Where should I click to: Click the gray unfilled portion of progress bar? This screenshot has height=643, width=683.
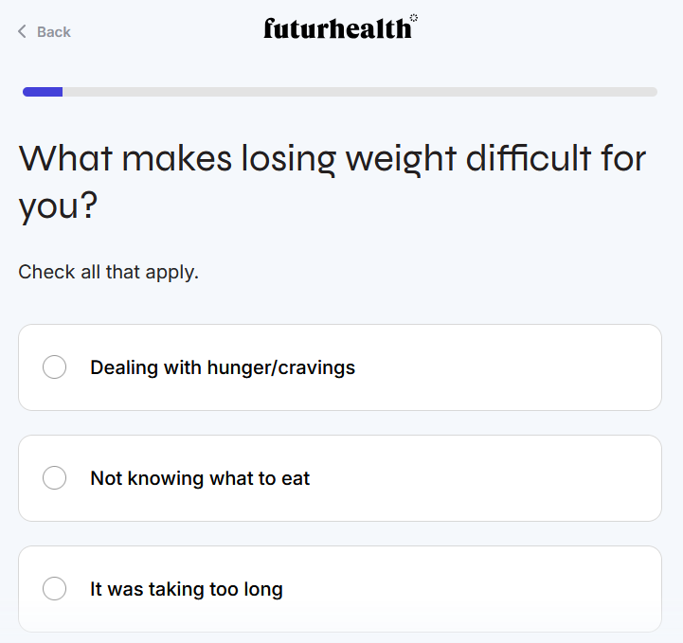click(360, 92)
